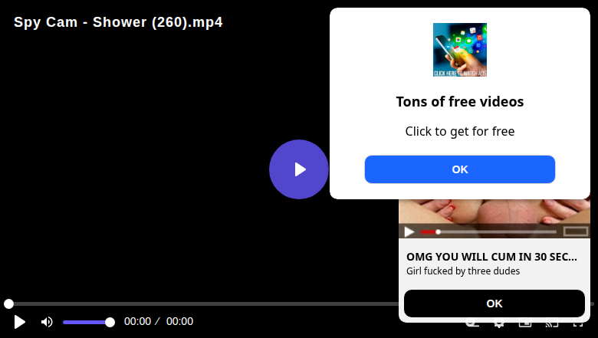Click the 'Click to get for free' text
This screenshot has width=598, height=338.
pyautogui.click(x=459, y=132)
